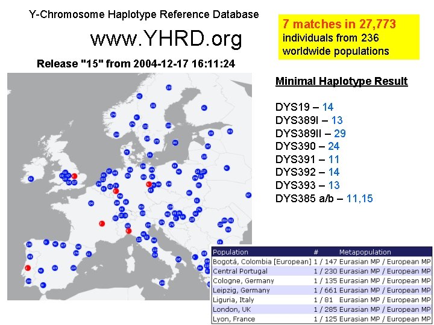434x325 pixels.
Task: Select the '1 / 285' count value
Action: [x=325, y=309]
